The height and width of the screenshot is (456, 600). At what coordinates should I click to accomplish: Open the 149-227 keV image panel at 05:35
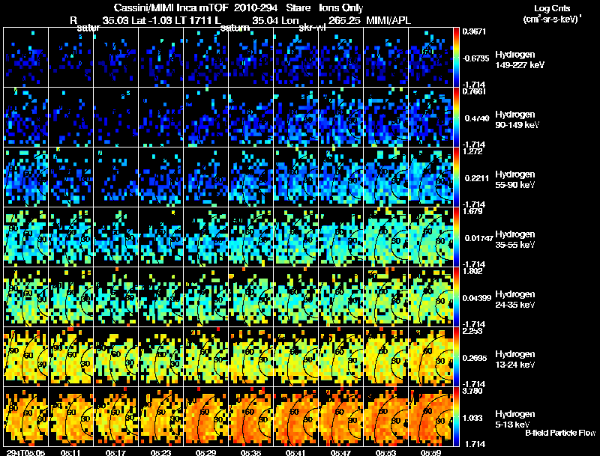[250, 58]
